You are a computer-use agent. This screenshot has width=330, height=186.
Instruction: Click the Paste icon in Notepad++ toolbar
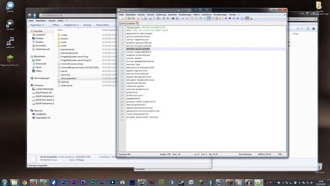pyautogui.click(x=158, y=19)
